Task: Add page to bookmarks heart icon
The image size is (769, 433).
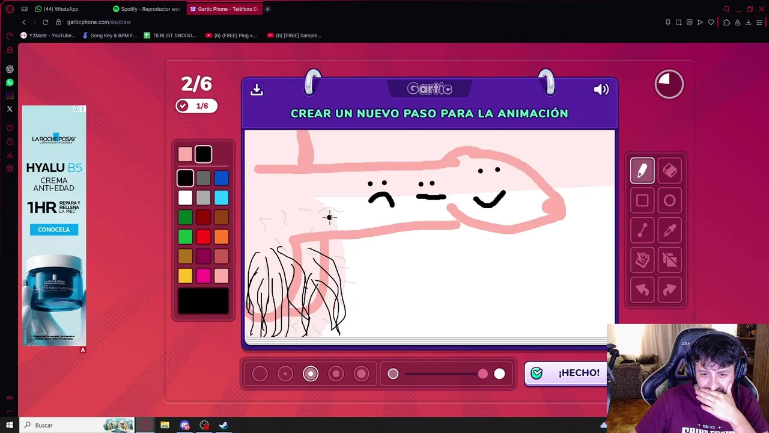Action: click(711, 22)
